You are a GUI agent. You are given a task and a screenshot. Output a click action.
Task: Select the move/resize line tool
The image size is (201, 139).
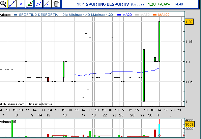click(38, 4)
